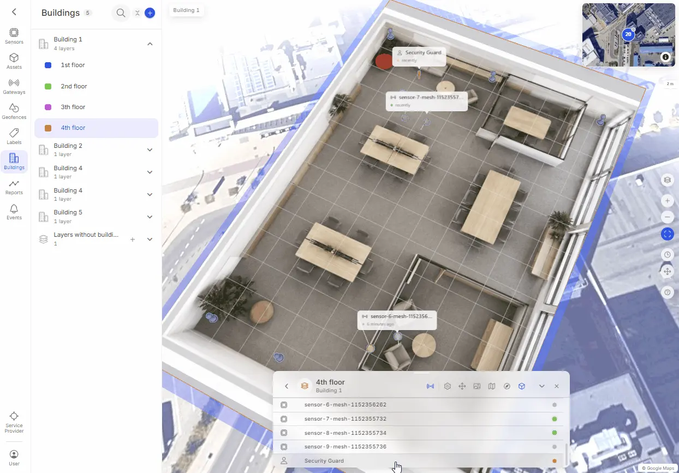
Task: Open the Gateways section in the sidebar
Action: [14, 86]
